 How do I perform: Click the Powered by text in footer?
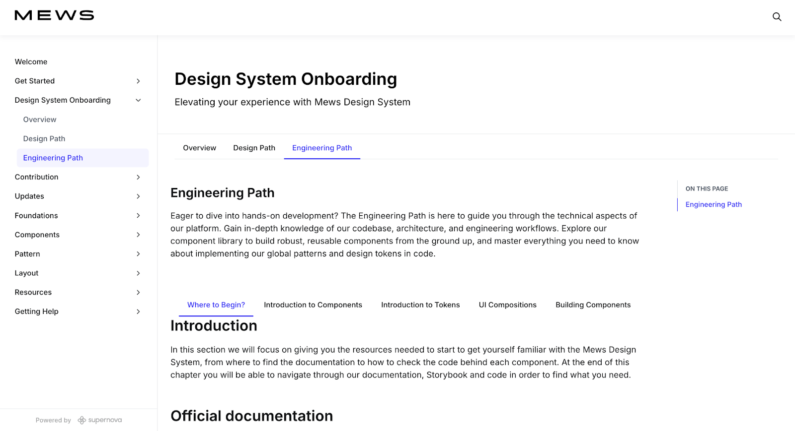[x=53, y=421]
